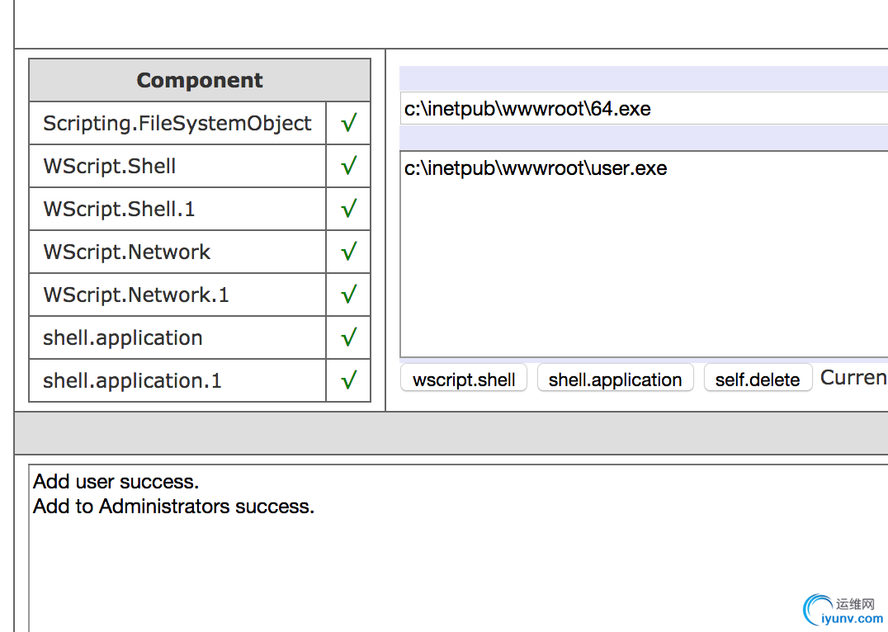This screenshot has width=888, height=632.
Task: Click the shell.application checkmark icon
Action: click(x=348, y=337)
